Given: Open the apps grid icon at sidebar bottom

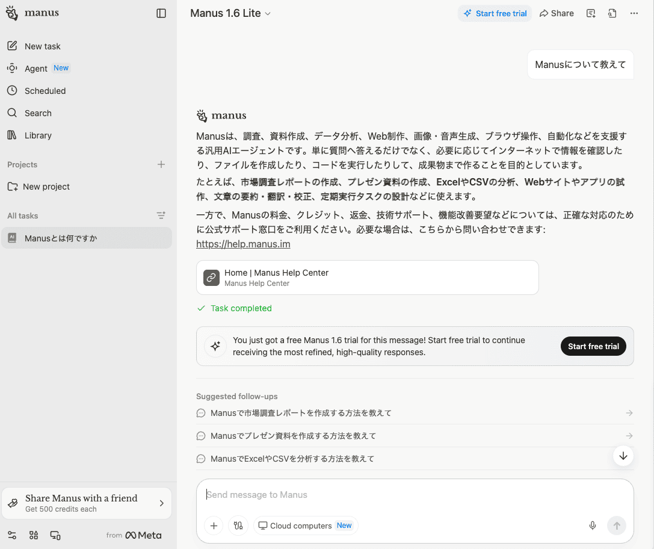Looking at the screenshot, I should pyautogui.click(x=34, y=535).
